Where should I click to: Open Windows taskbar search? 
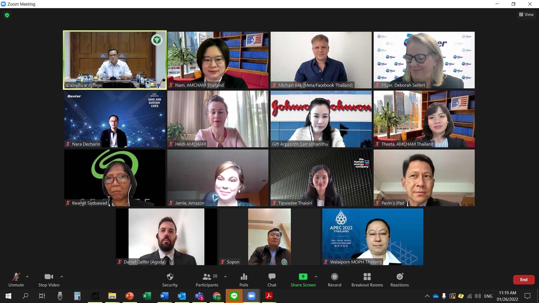pos(25,296)
